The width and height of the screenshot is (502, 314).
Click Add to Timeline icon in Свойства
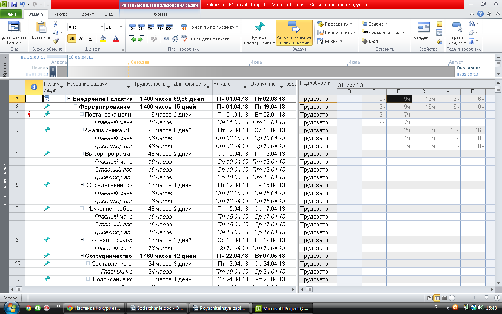tap(439, 41)
